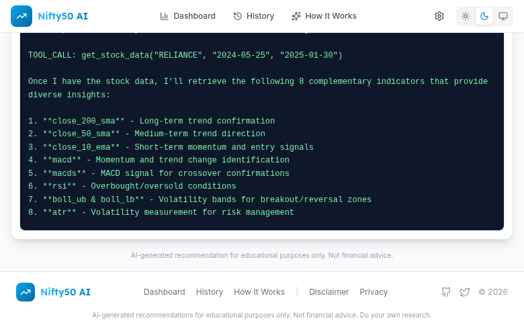Switch to light theme sun icon
Viewport: 524px width, 331px height.
click(x=466, y=16)
